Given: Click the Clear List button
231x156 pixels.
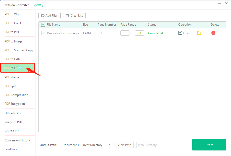Looking at the screenshot, I should click(x=75, y=16).
